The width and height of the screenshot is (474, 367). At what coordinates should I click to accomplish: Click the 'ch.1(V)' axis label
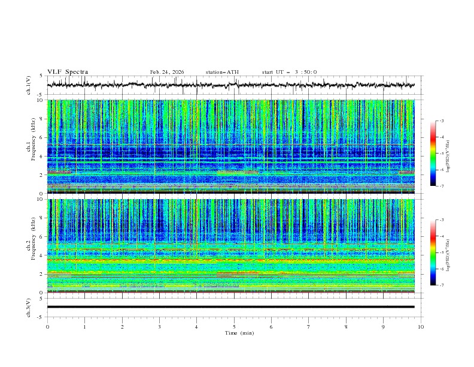29,85
